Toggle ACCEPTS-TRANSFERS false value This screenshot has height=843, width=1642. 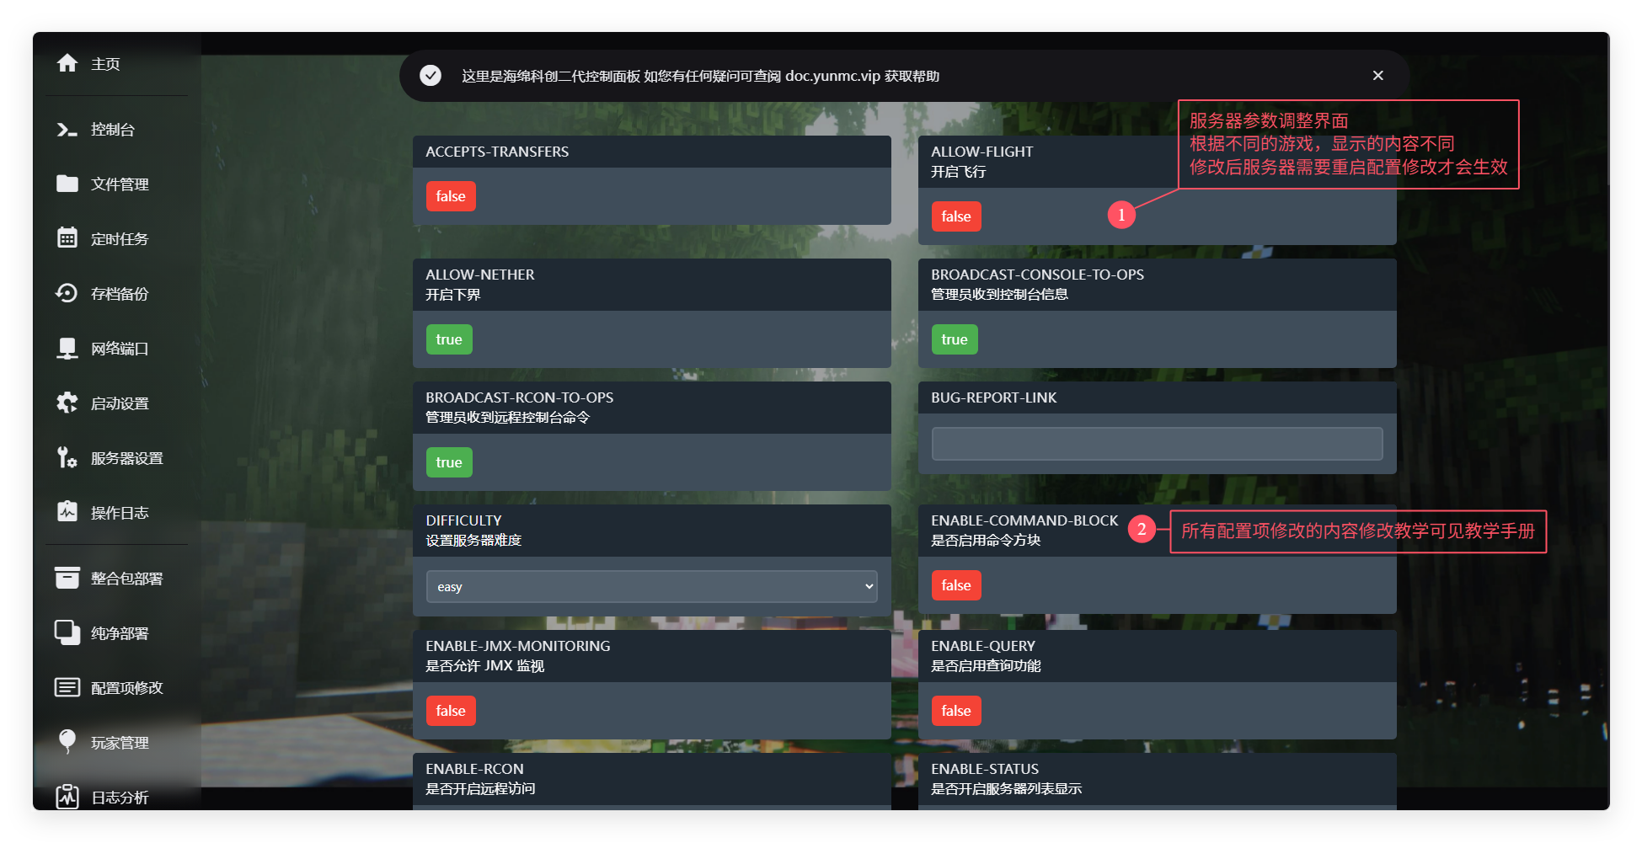tap(451, 196)
